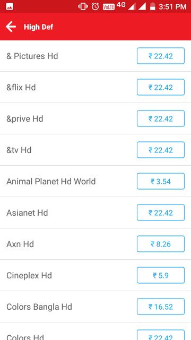The width and height of the screenshot is (191, 340).
Task: Tap the back arrow icon
Action: pos(11,27)
